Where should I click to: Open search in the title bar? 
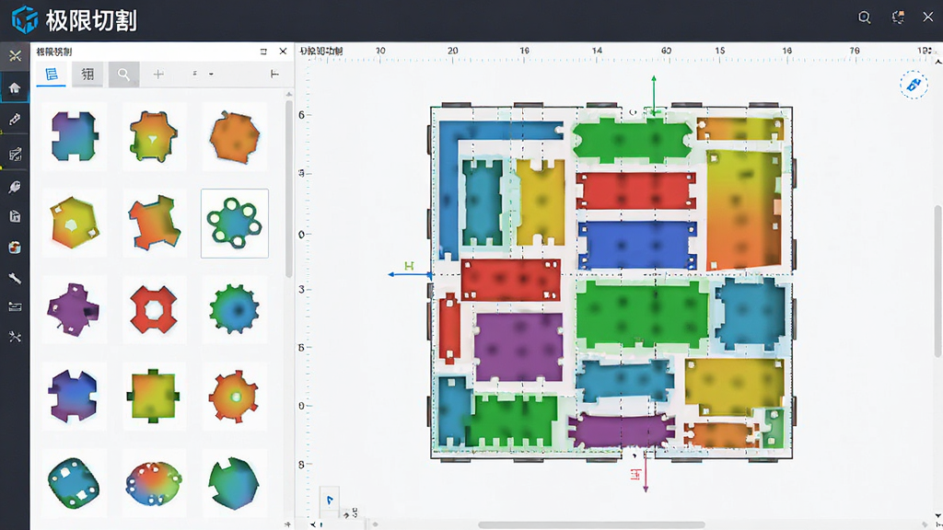864,17
